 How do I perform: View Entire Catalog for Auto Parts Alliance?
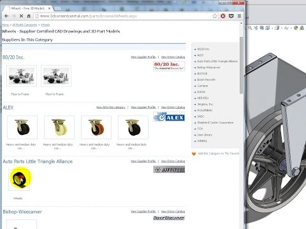tap(173, 161)
